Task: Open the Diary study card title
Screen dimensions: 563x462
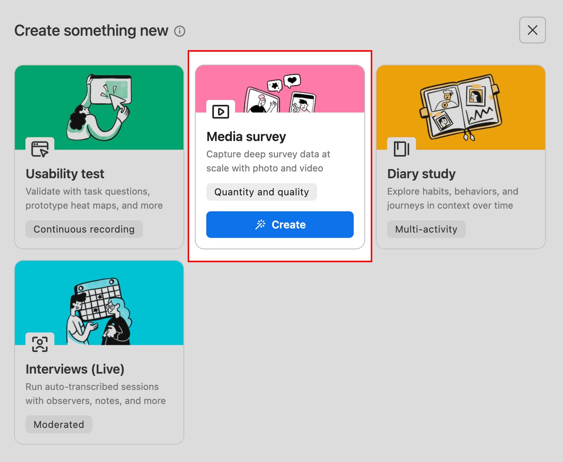Action: [421, 174]
